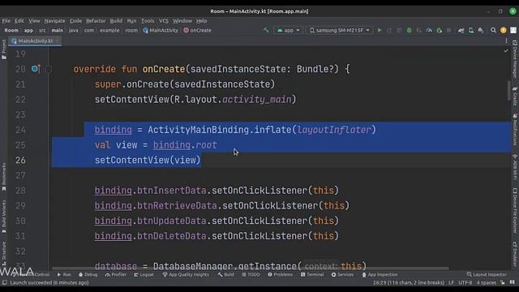The height and width of the screenshot is (292, 519).
Task: Open the File menu
Action: pyautogui.click(x=6, y=21)
